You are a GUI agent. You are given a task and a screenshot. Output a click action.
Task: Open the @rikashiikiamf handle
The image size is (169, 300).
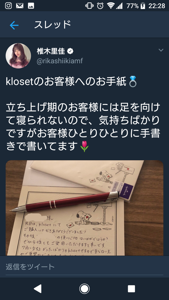pos(60,61)
